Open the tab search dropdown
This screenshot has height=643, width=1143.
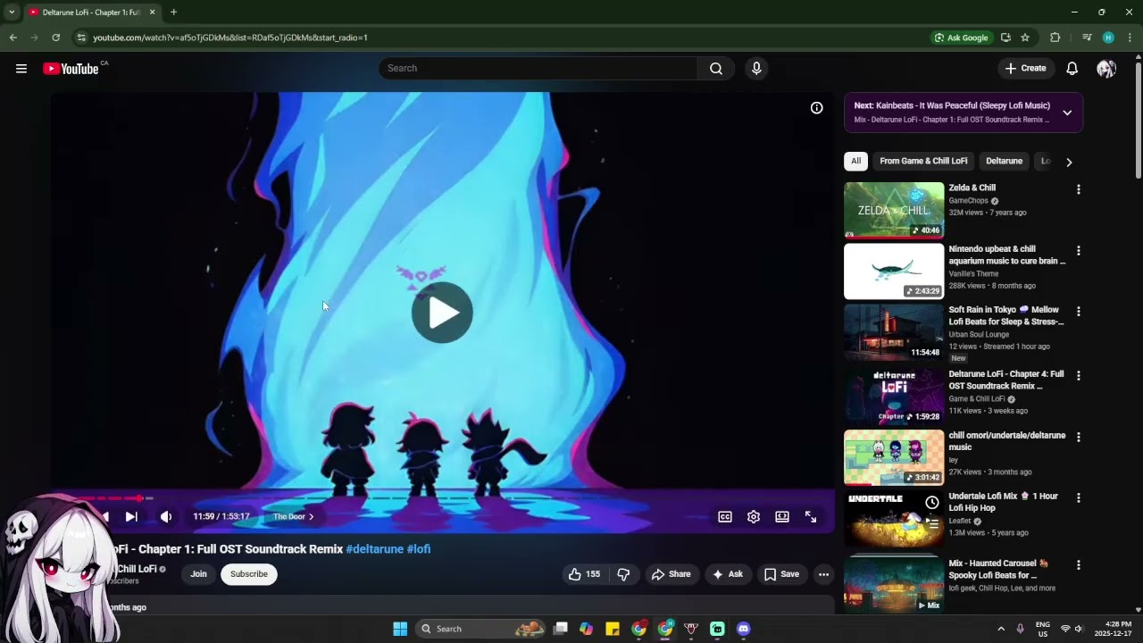click(x=12, y=13)
